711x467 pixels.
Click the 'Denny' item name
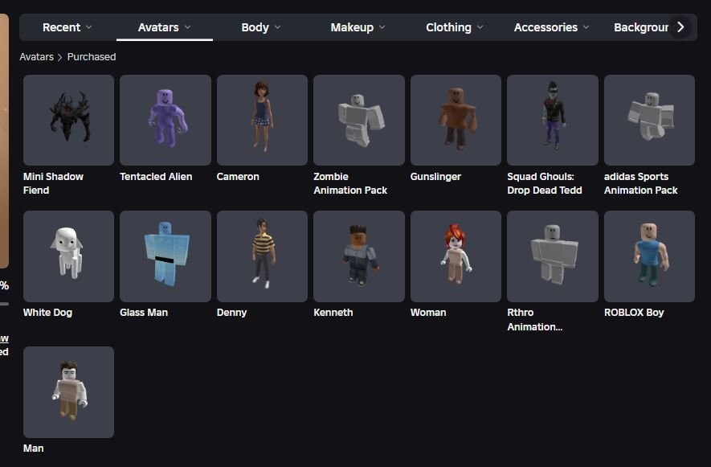231,312
